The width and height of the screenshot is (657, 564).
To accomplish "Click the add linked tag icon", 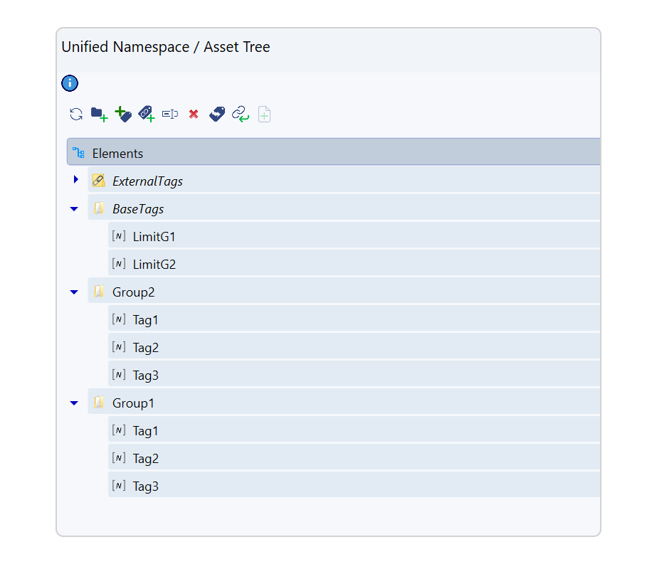I will [x=147, y=114].
